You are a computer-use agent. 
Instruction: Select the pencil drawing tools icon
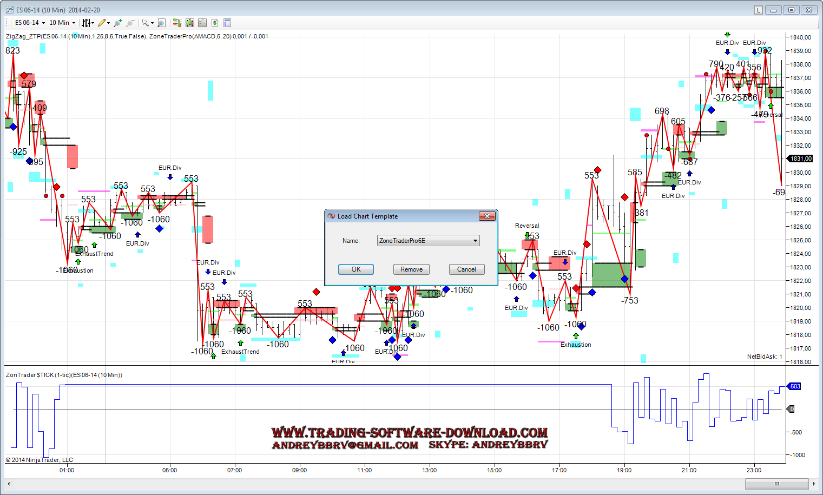point(102,23)
